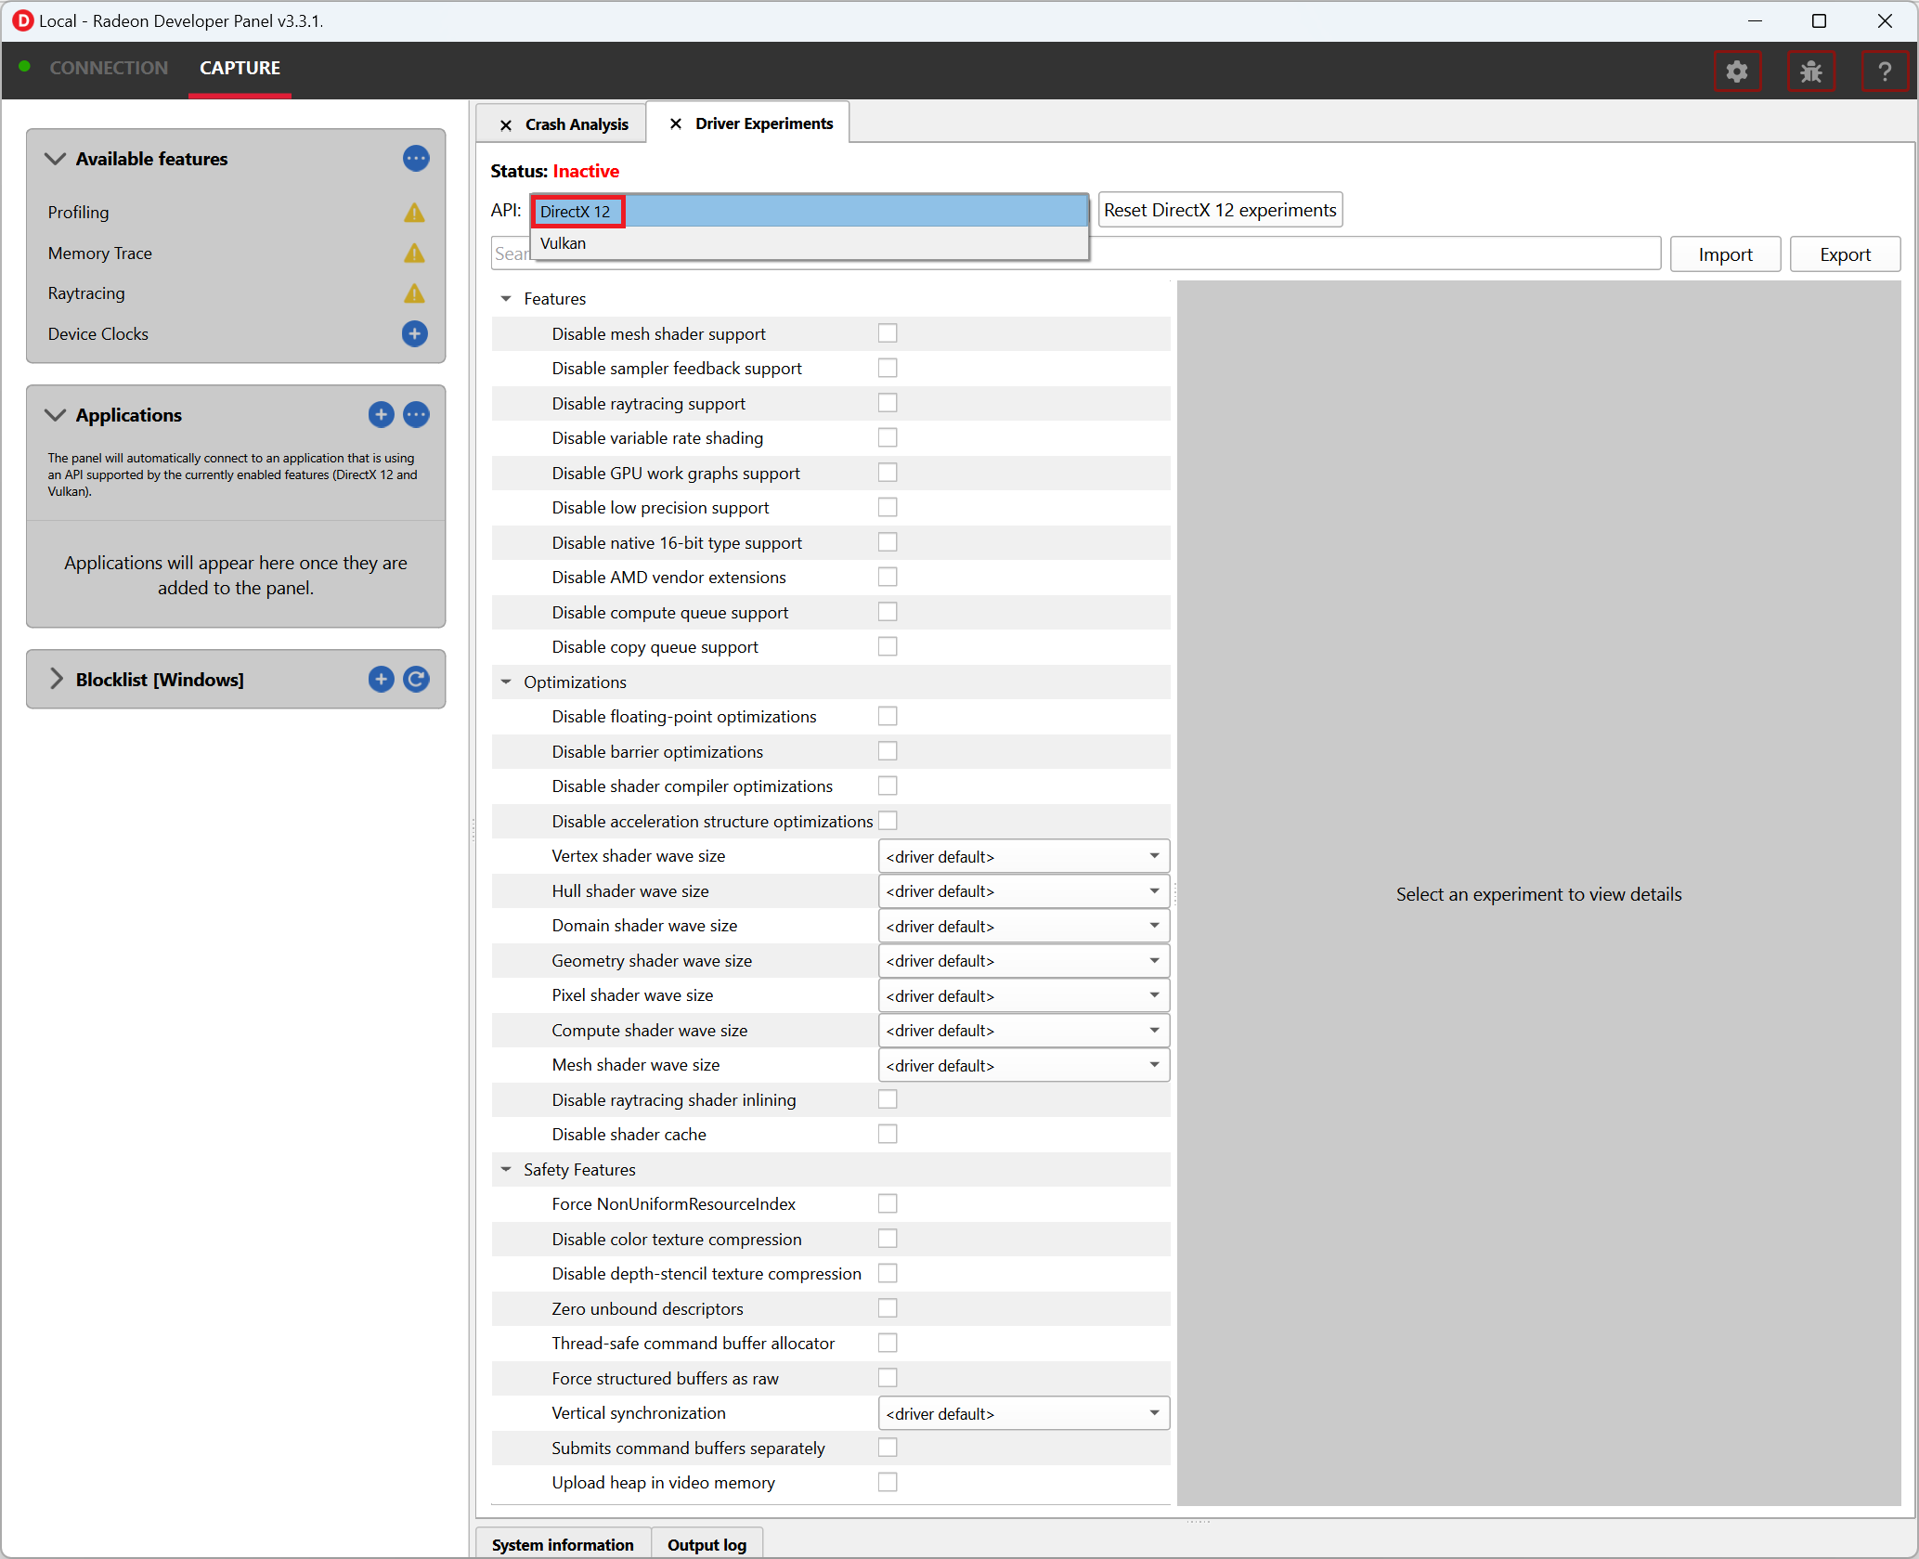Close the Crash Analysis tab

(506, 124)
